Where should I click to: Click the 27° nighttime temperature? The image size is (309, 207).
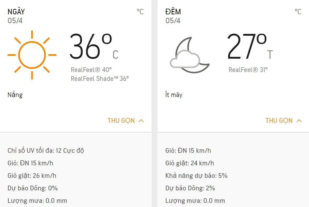pos(246,47)
